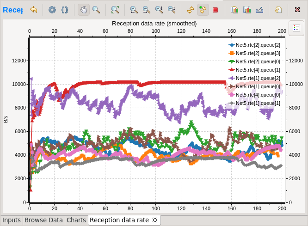Screen dimensions: 308x226
Task: Click the horizontal zoom out icon
Action: pos(146,10)
